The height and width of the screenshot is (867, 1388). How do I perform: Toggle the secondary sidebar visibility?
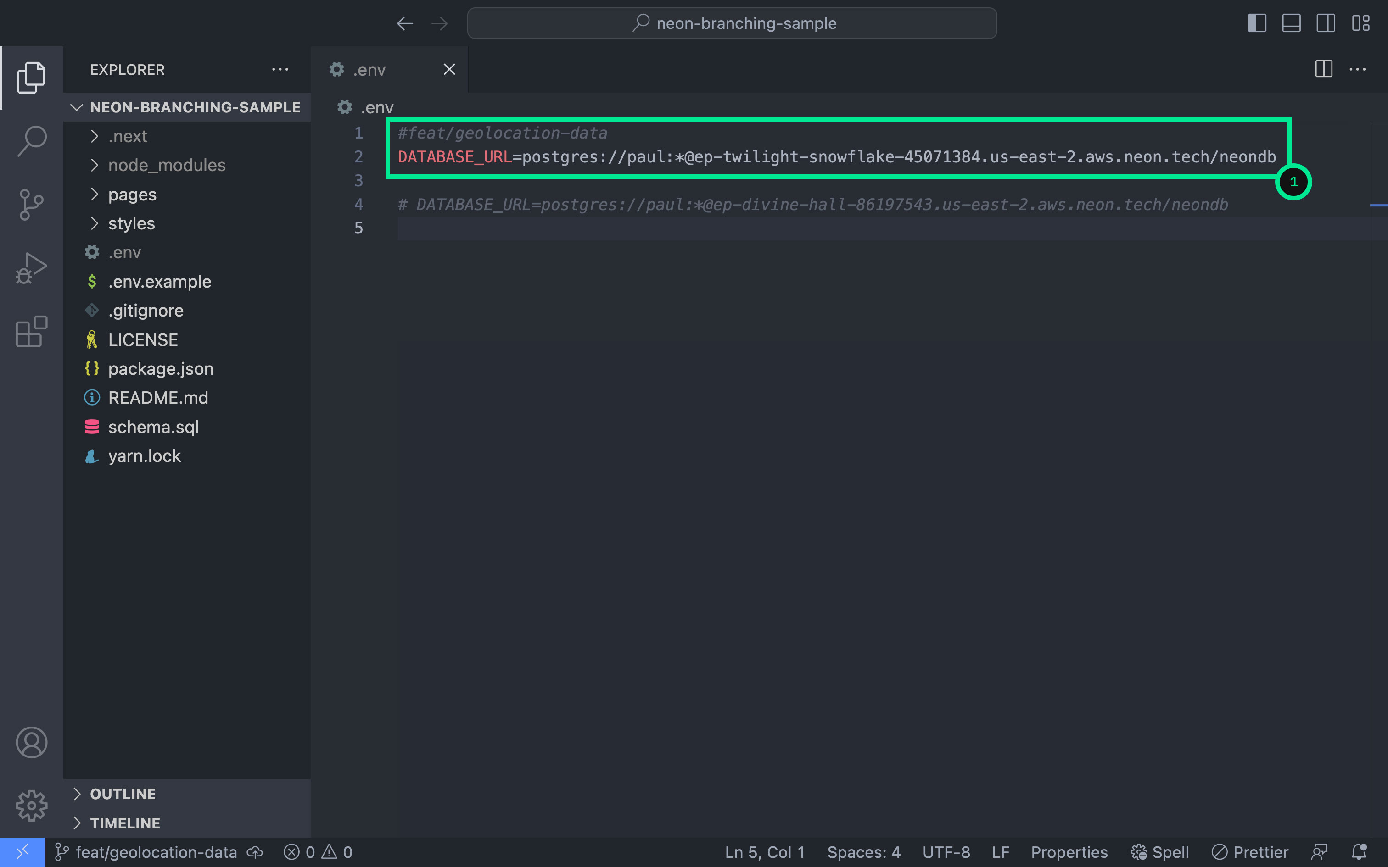[1326, 23]
